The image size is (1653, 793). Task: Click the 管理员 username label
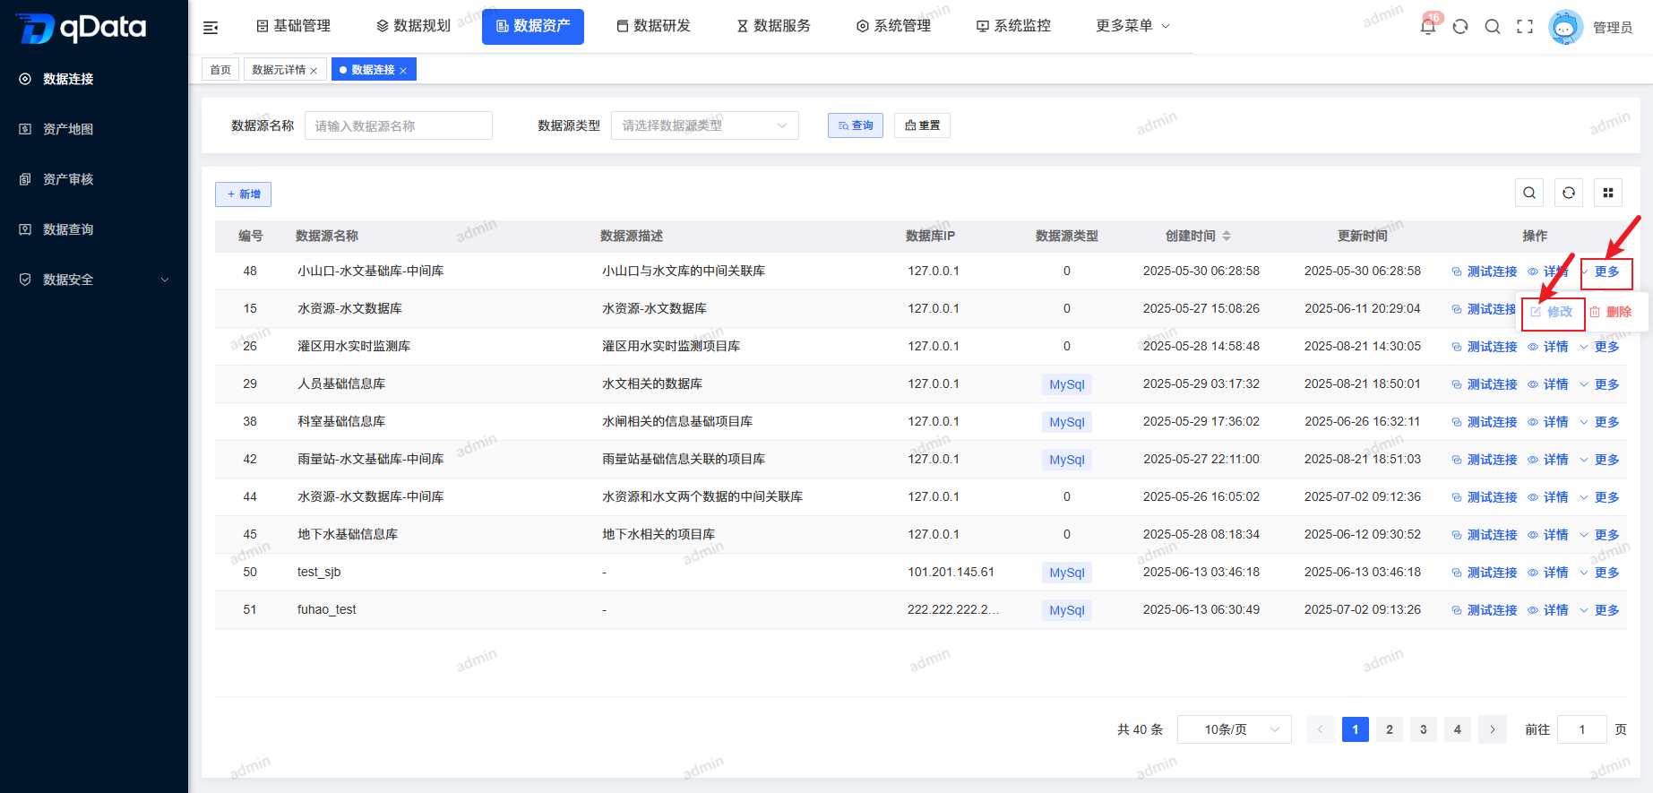1613,28
